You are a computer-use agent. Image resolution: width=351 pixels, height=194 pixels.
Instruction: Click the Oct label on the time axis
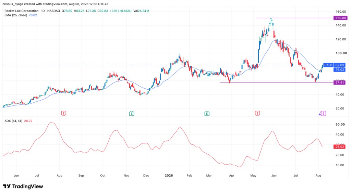tap(103, 176)
